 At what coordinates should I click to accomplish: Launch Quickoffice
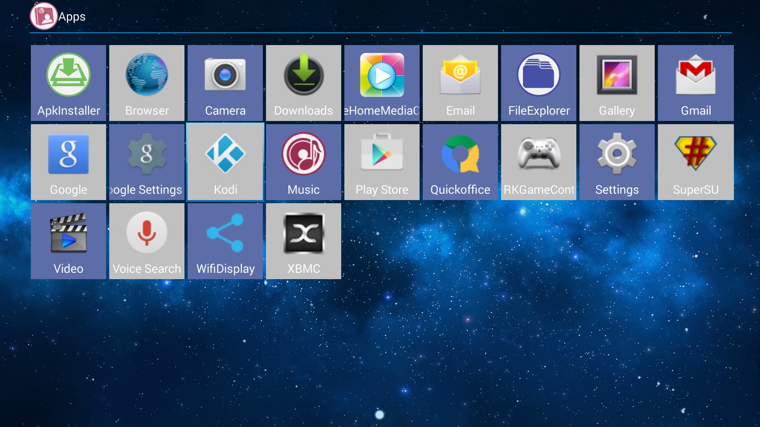tap(460, 162)
